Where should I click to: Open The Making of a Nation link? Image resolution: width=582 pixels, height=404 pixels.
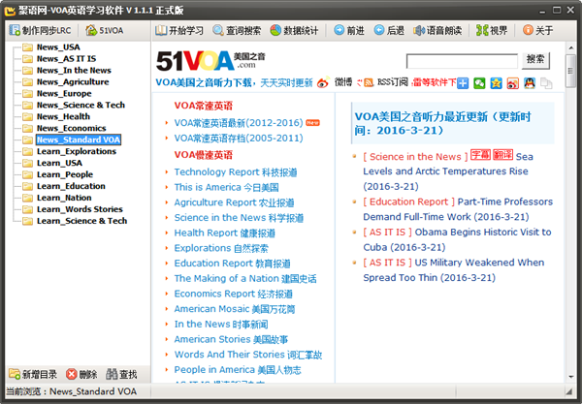tap(245, 278)
